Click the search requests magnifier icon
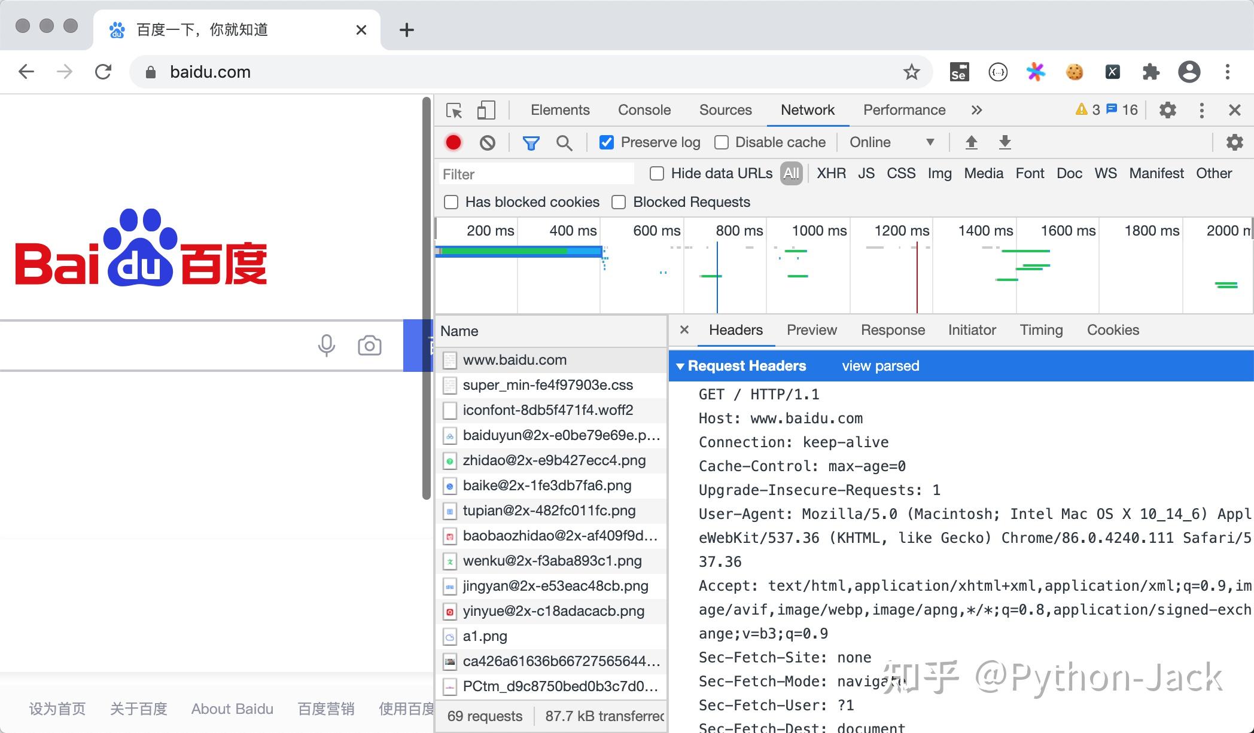This screenshot has width=1254, height=733. [x=564, y=142]
